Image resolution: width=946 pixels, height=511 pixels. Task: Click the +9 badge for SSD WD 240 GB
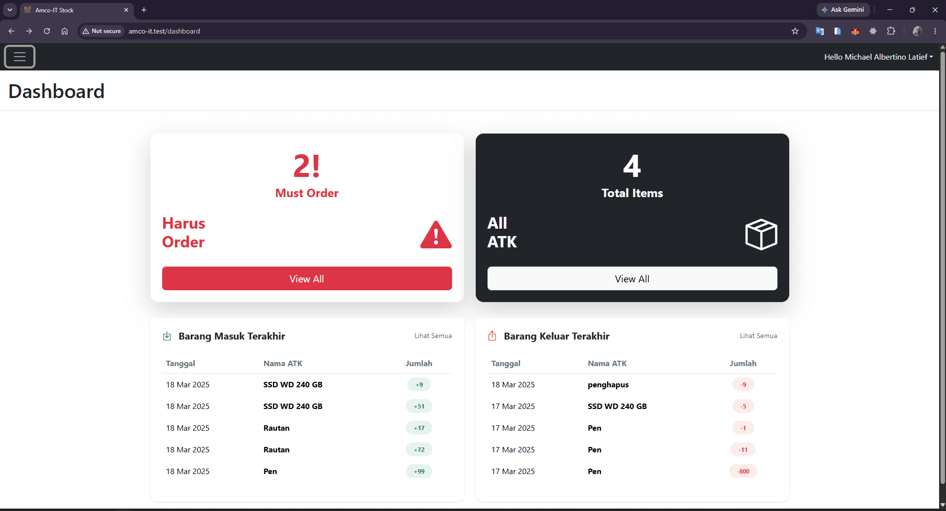pos(419,384)
